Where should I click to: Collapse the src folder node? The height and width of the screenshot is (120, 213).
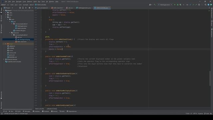[6, 17]
